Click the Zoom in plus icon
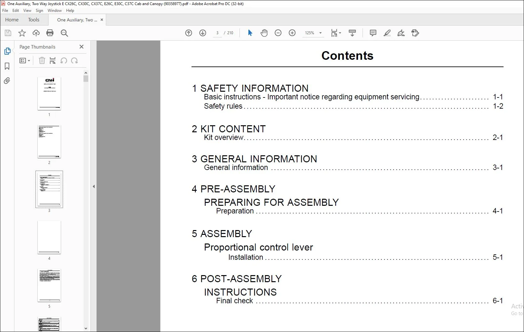The width and height of the screenshot is (524, 332). [x=292, y=33]
